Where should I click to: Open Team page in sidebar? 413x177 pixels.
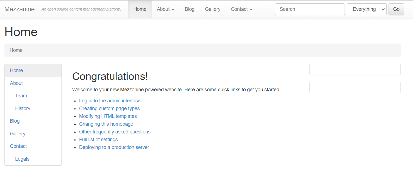coord(33,96)
